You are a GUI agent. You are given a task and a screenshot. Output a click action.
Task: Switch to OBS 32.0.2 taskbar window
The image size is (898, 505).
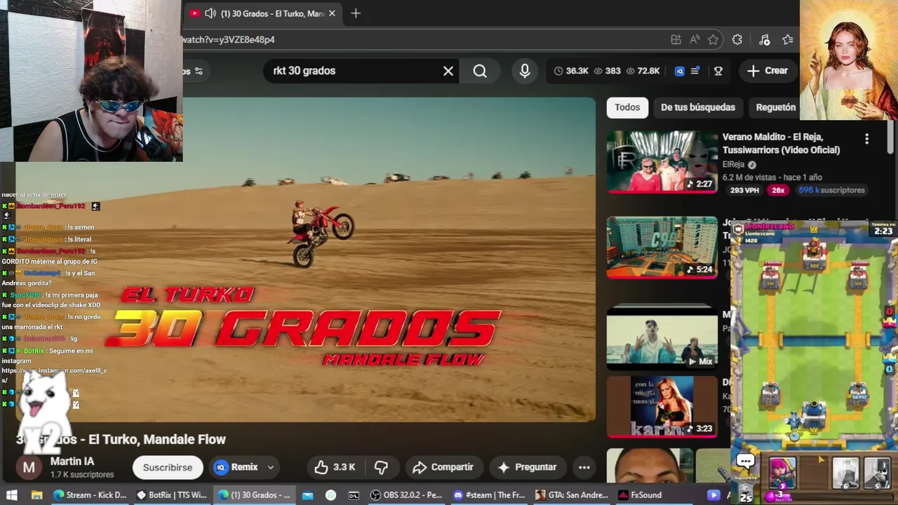click(407, 495)
